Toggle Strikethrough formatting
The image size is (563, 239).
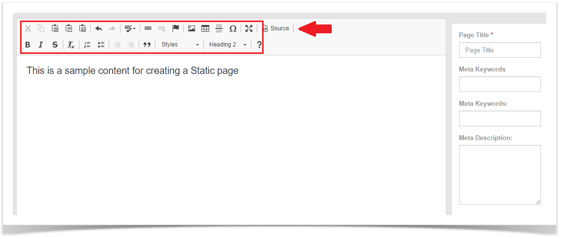pos(55,45)
